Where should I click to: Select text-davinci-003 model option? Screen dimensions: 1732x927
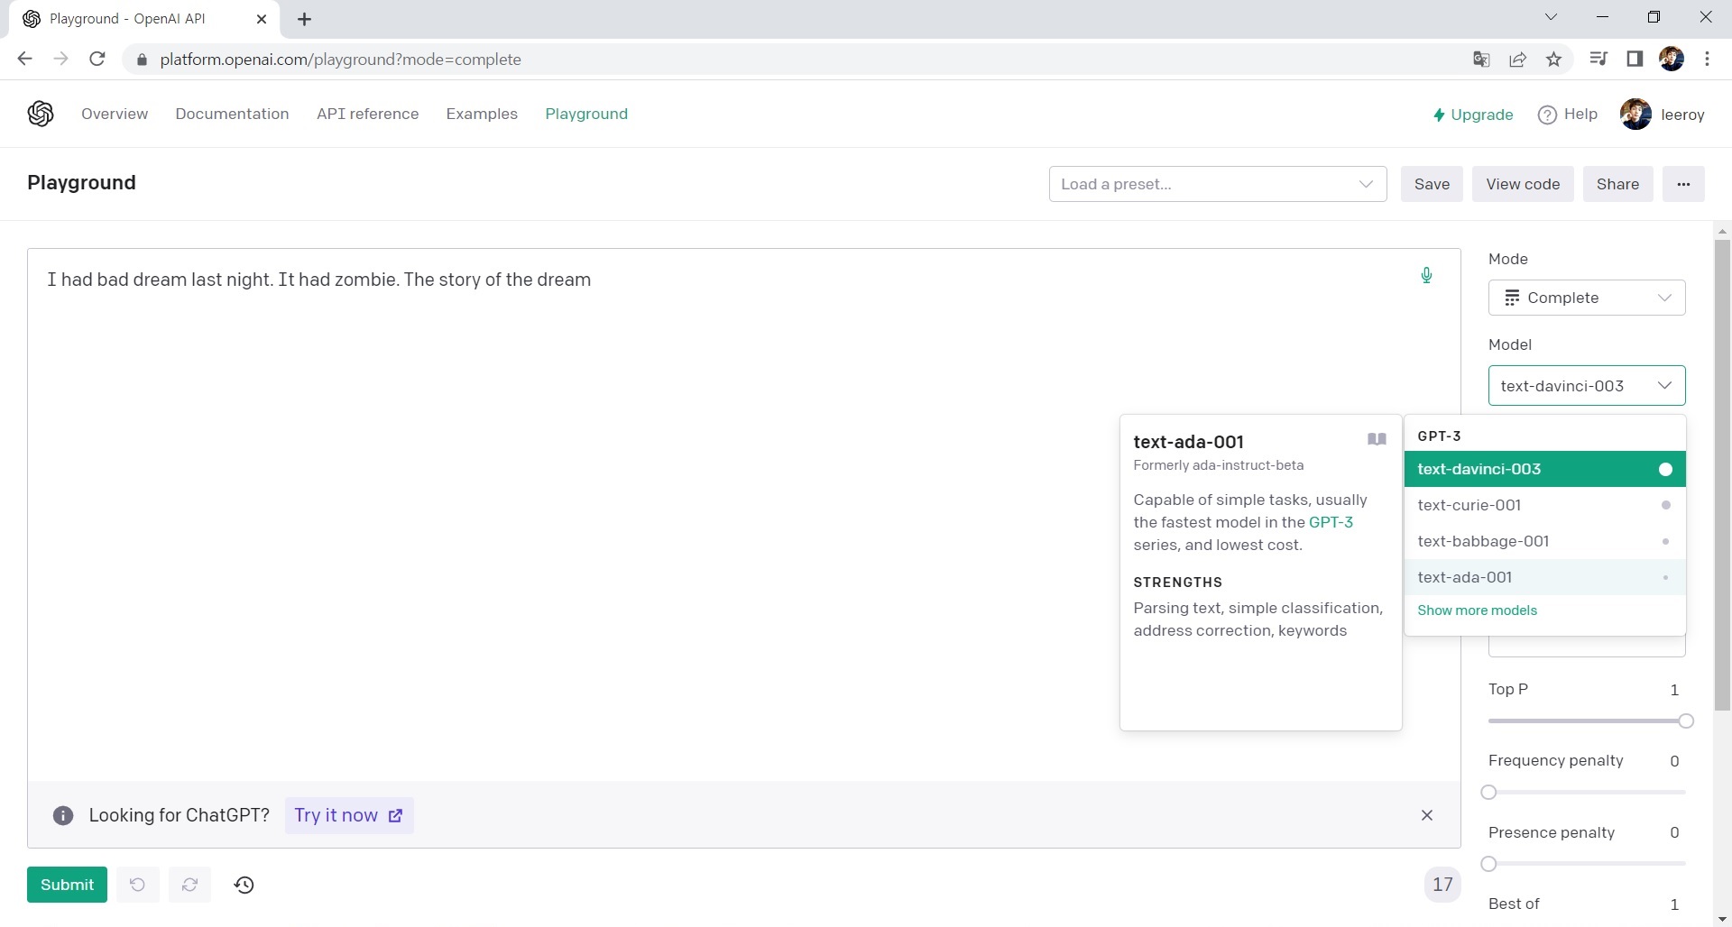coord(1544,469)
